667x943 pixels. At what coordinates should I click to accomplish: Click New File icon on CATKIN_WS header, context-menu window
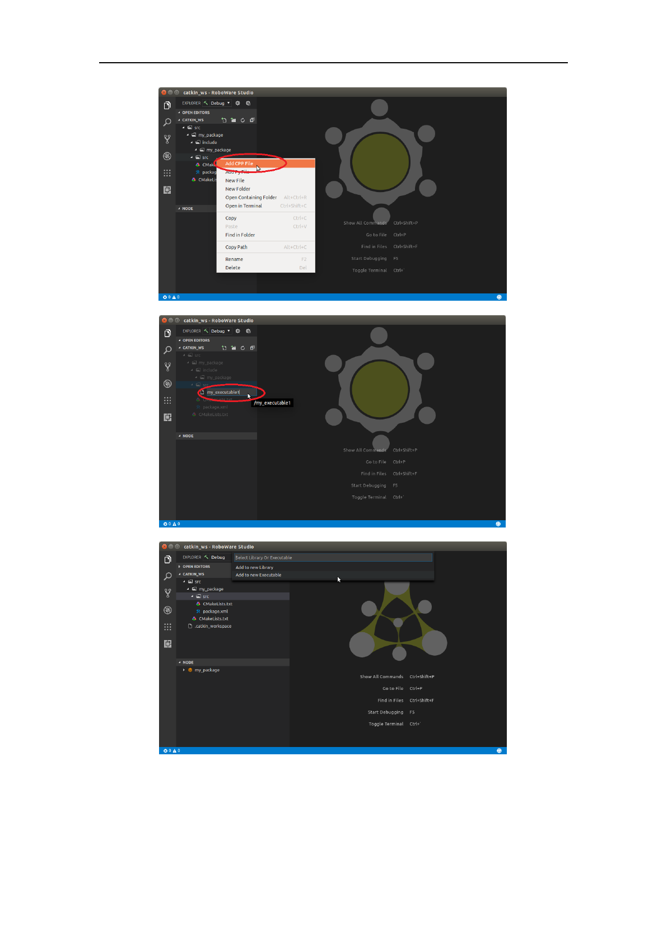(224, 120)
